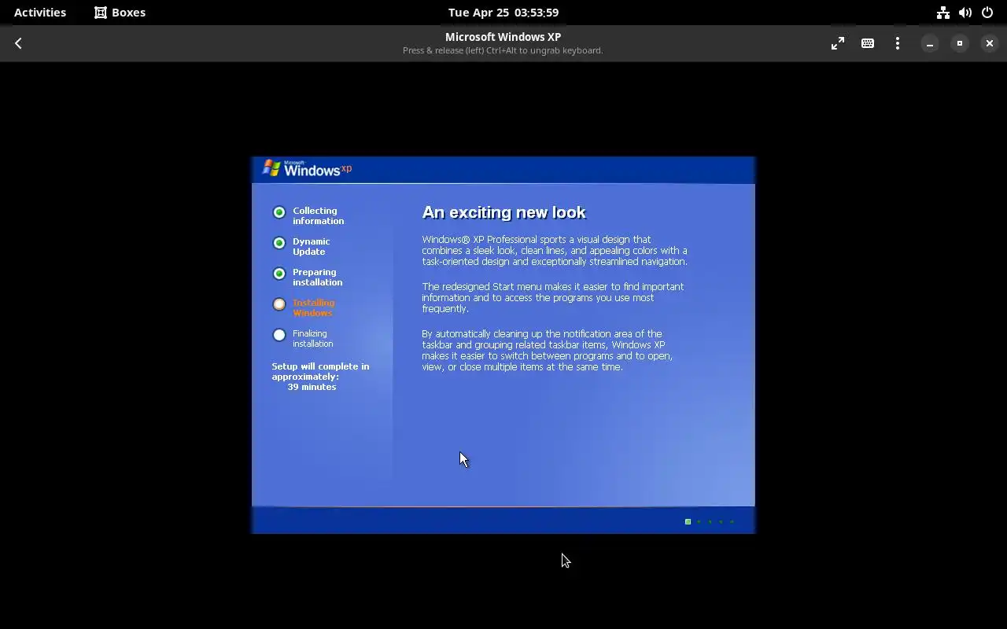The image size is (1007, 629).
Task: Go back using the header arrow
Action: coord(18,43)
